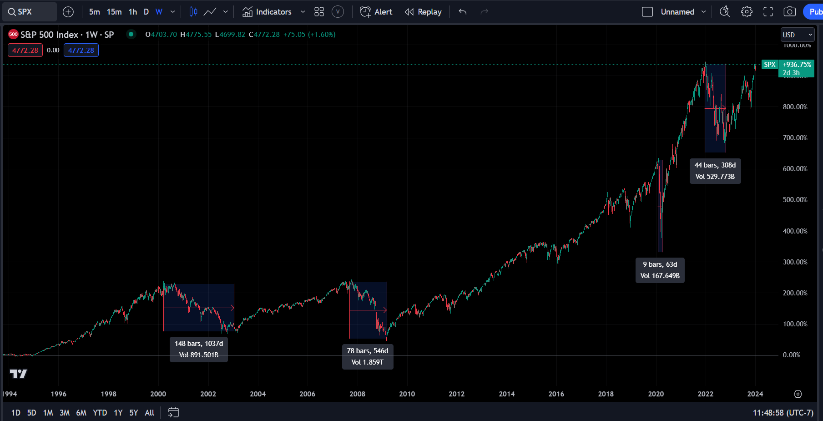Undo the last chart action
Viewport: 823px width, 421px height.
pos(463,12)
